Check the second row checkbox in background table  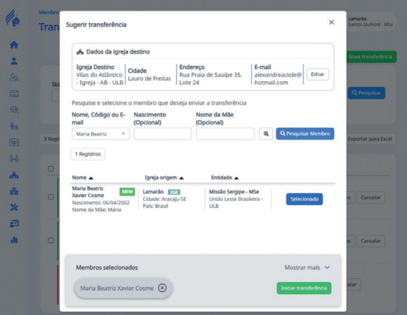click(x=51, y=240)
